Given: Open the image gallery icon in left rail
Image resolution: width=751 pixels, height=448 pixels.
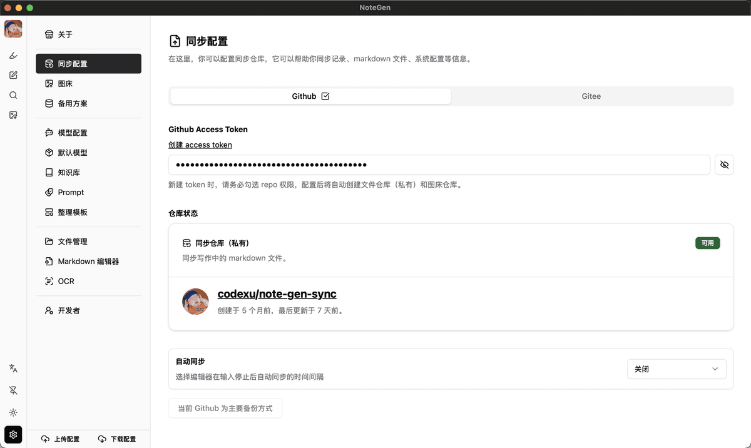Looking at the screenshot, I should coord(13,115).
